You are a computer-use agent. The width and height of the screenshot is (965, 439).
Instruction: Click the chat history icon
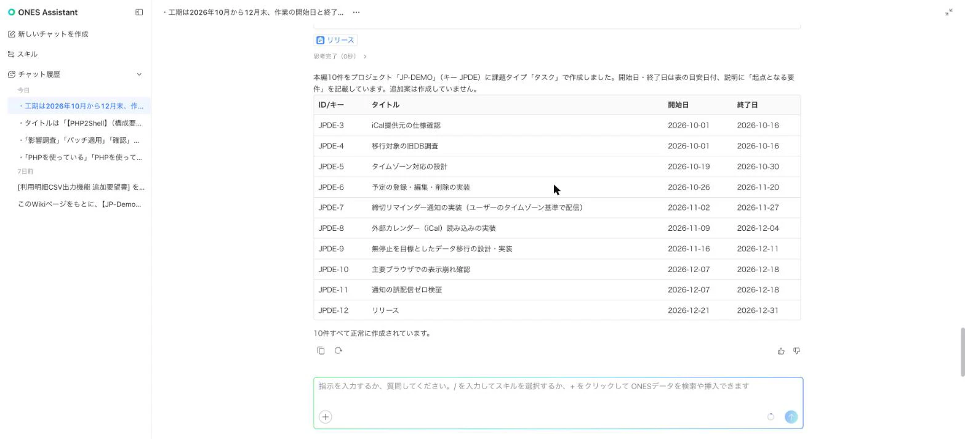[11, 75]
